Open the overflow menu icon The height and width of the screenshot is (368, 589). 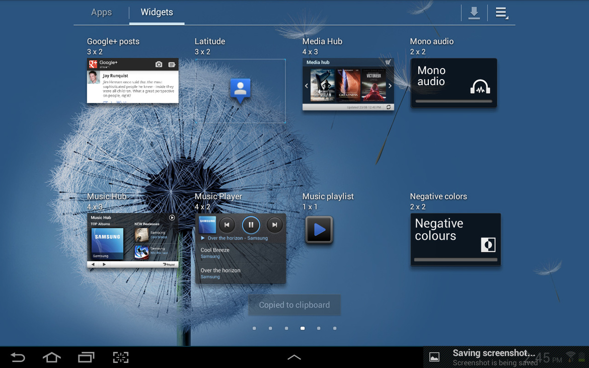click(x=501, y=13)
